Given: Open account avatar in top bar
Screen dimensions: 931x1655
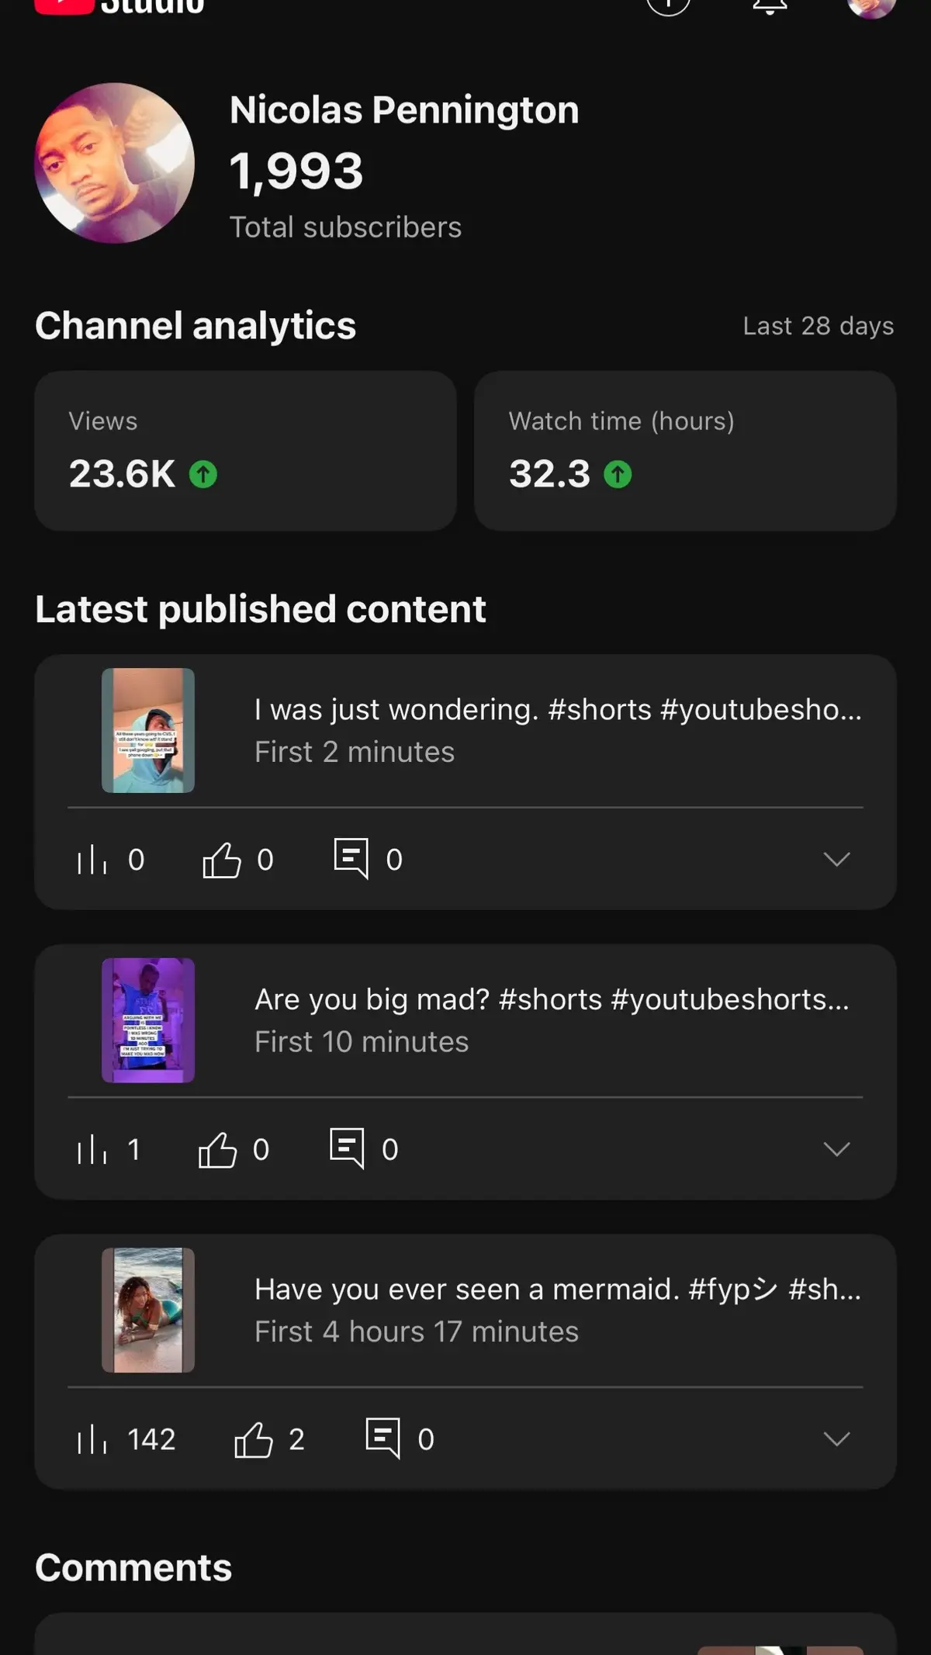Looking at the screenshot, I should click(872, 6).
